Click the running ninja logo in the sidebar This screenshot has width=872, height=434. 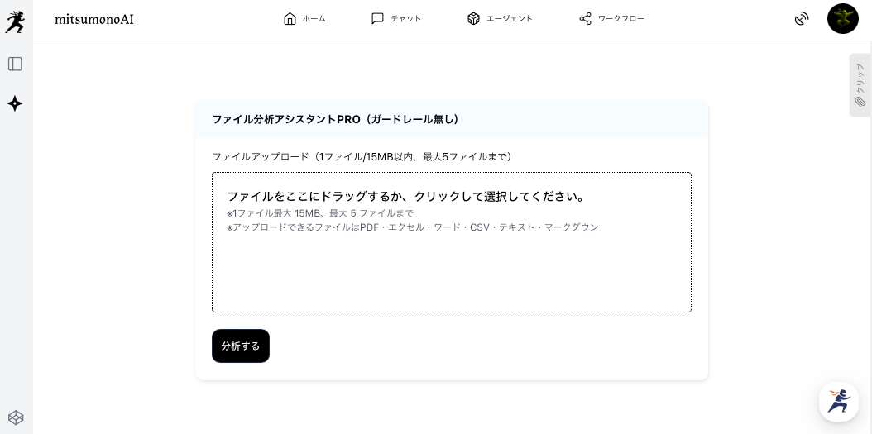[15, 21]
